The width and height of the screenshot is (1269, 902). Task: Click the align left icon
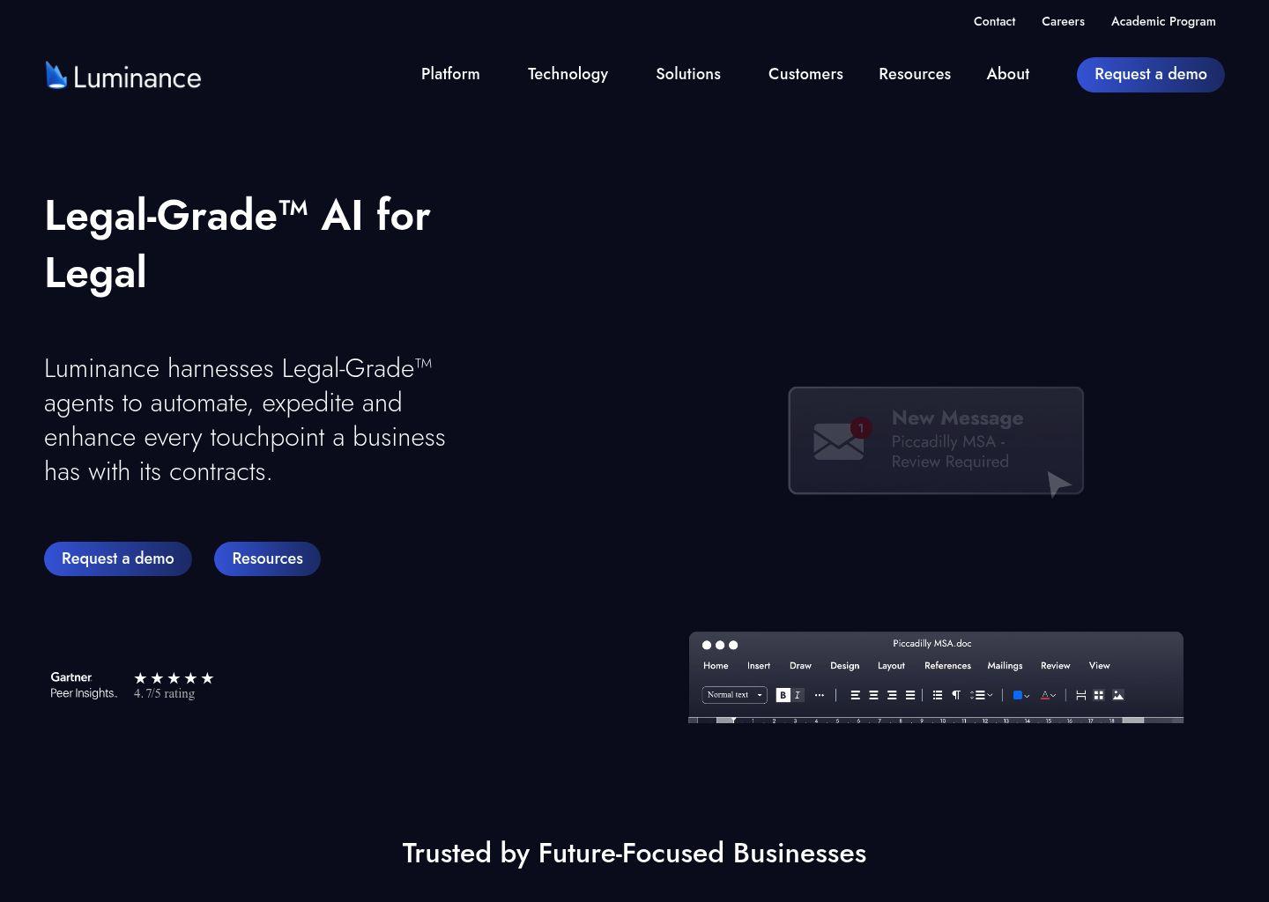coord(855,695)
